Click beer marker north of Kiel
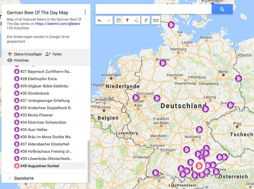The height and width of the screenshot is (189, 254). [171, 25]
